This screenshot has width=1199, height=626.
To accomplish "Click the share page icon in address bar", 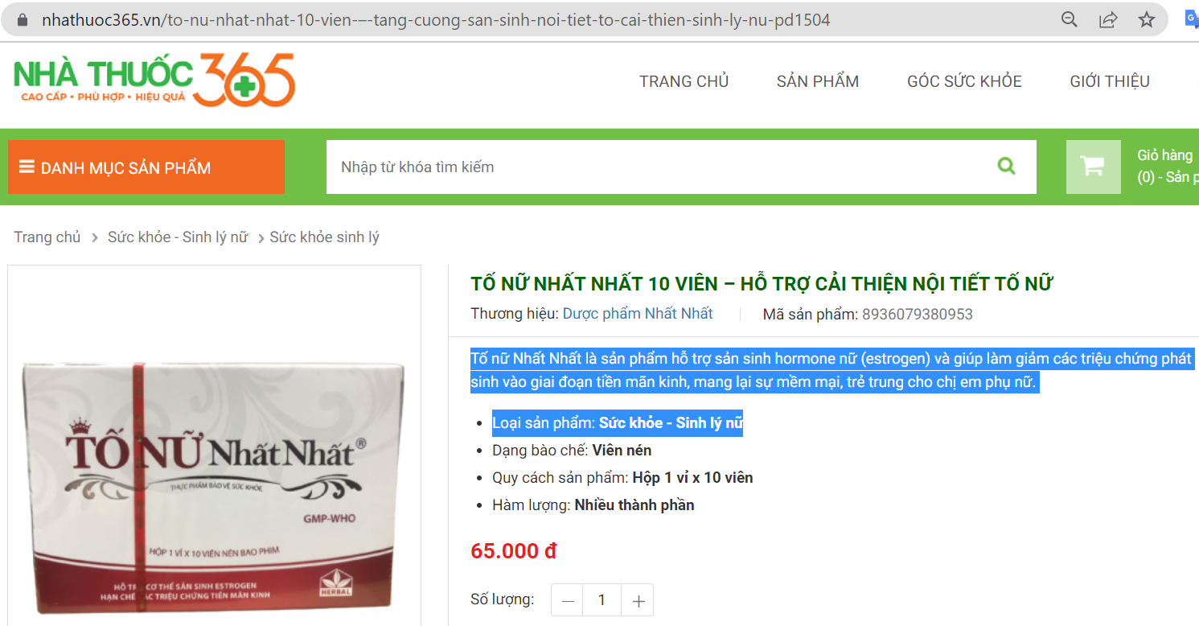I will pos(1108,20).
